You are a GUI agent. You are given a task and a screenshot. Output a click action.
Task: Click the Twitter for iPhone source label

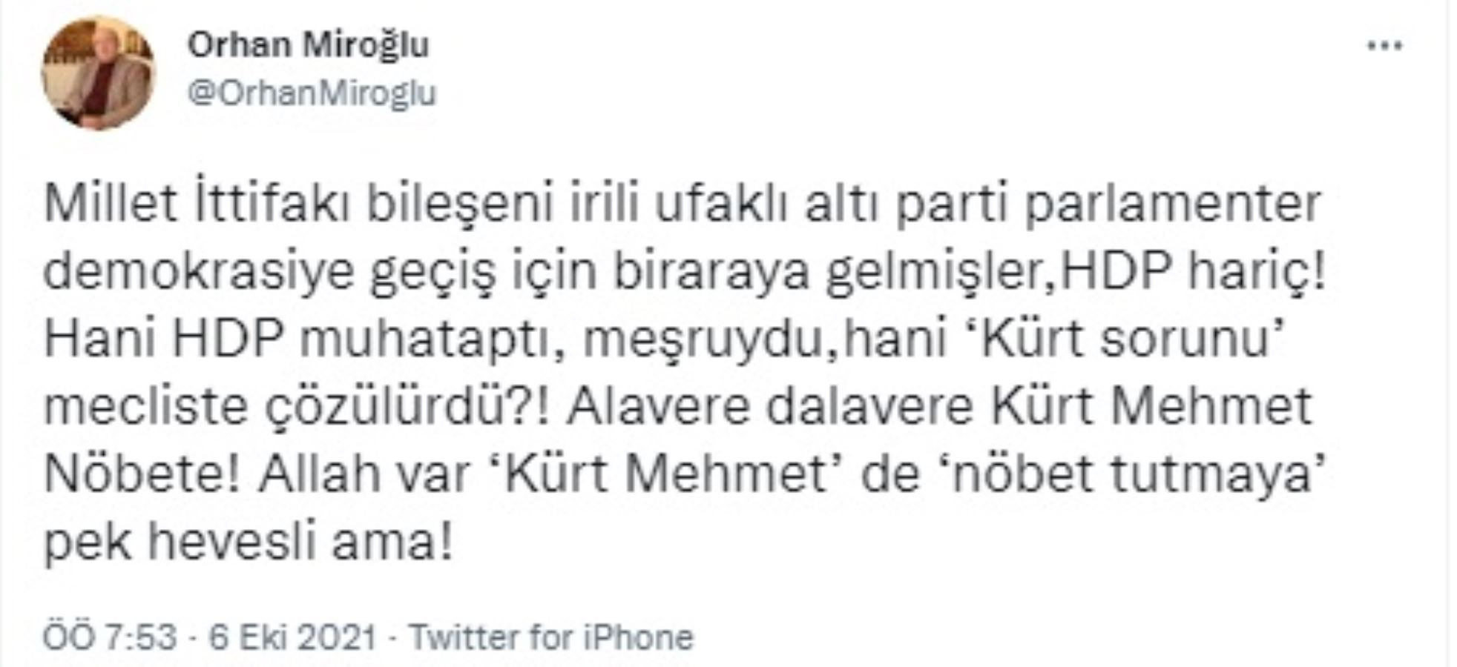553,634
